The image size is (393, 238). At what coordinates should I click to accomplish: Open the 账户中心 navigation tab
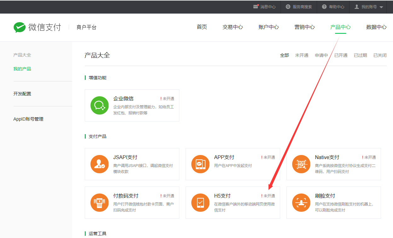pyautogui.click(x=269, y=27)
